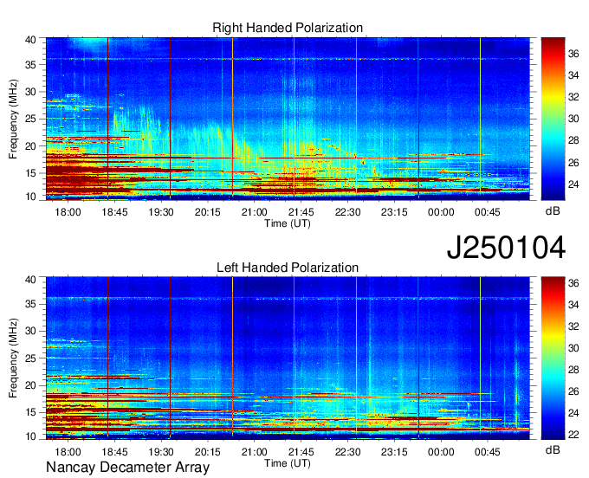Click the 34 value on right-handed color bar
589x478 pixels.
coord(573,76)
